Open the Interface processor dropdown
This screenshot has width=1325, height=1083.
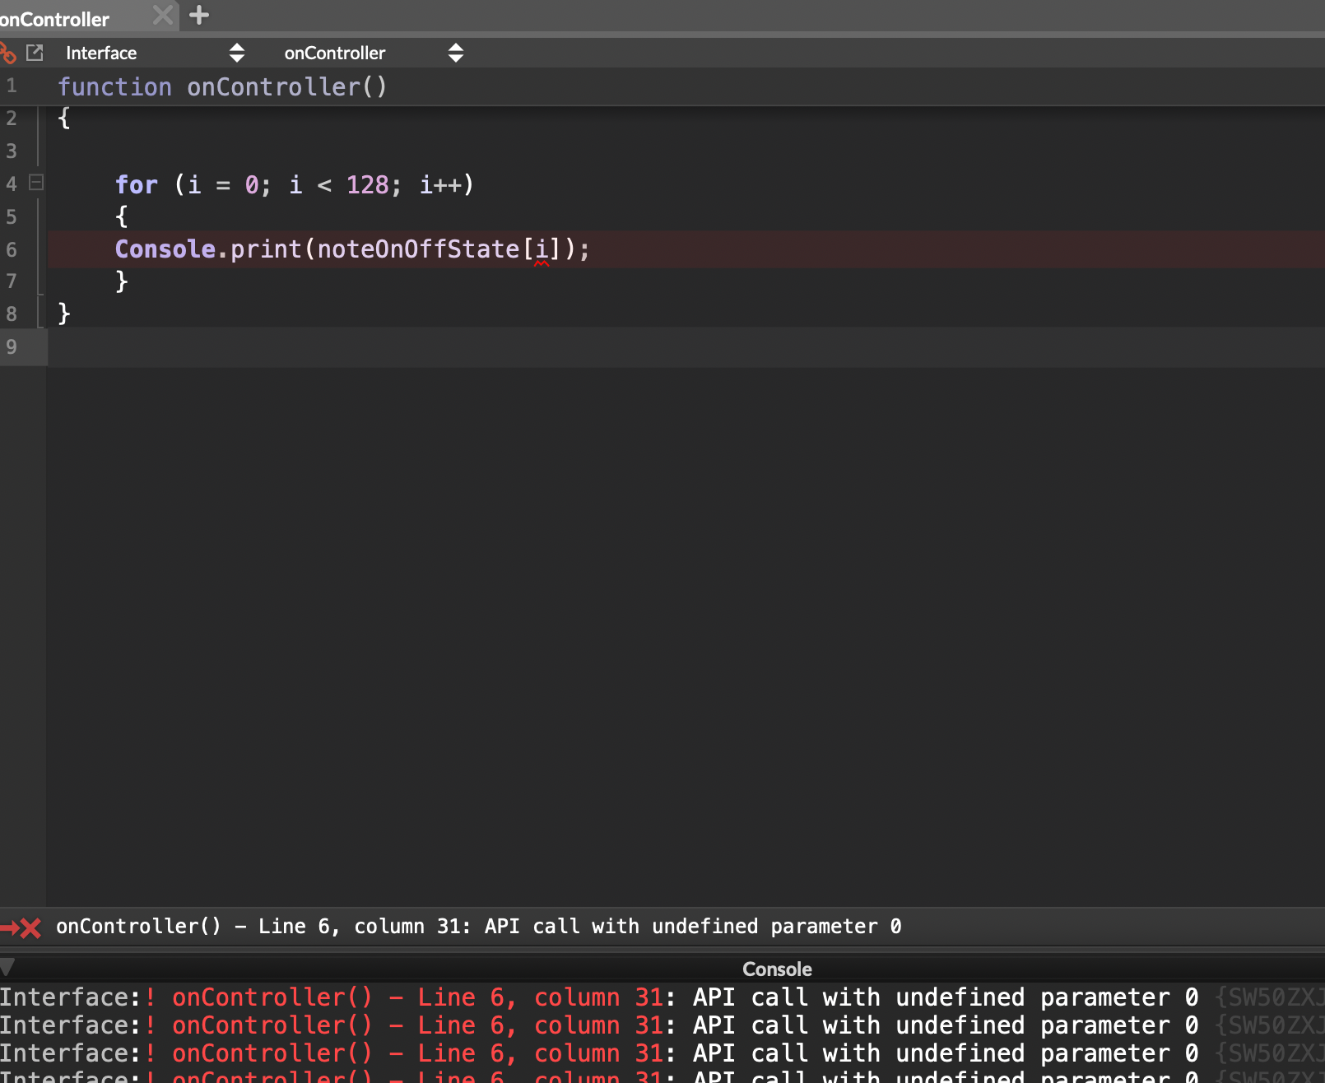click(155, 53)
